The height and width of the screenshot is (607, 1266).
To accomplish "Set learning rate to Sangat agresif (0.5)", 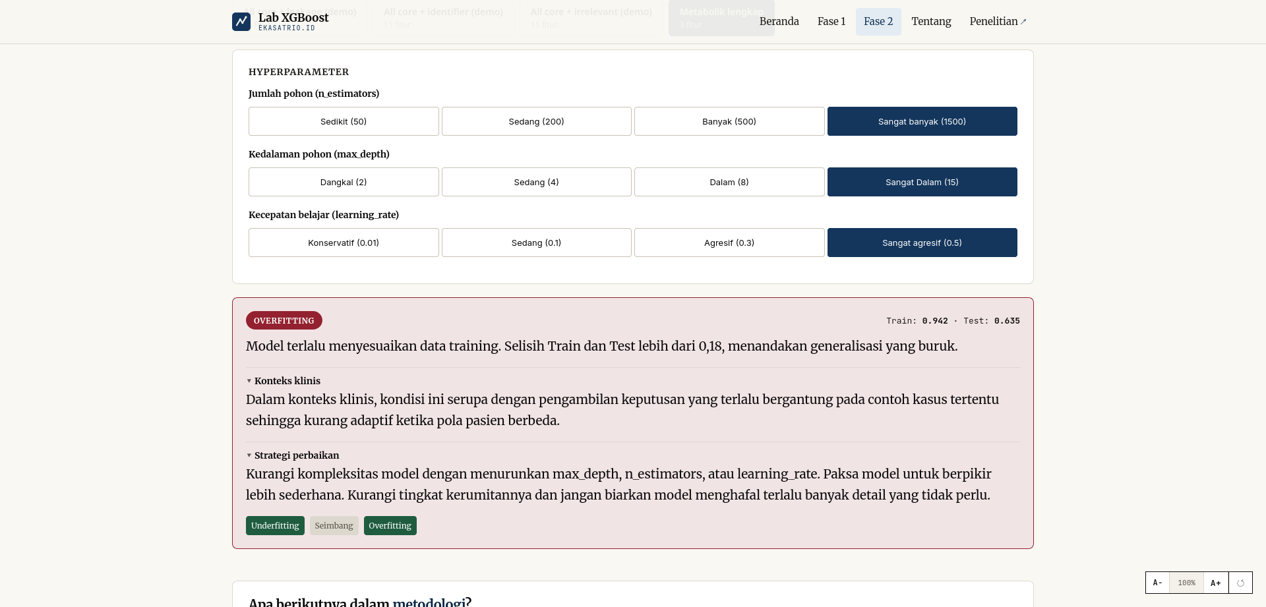I will click(922, 243).
